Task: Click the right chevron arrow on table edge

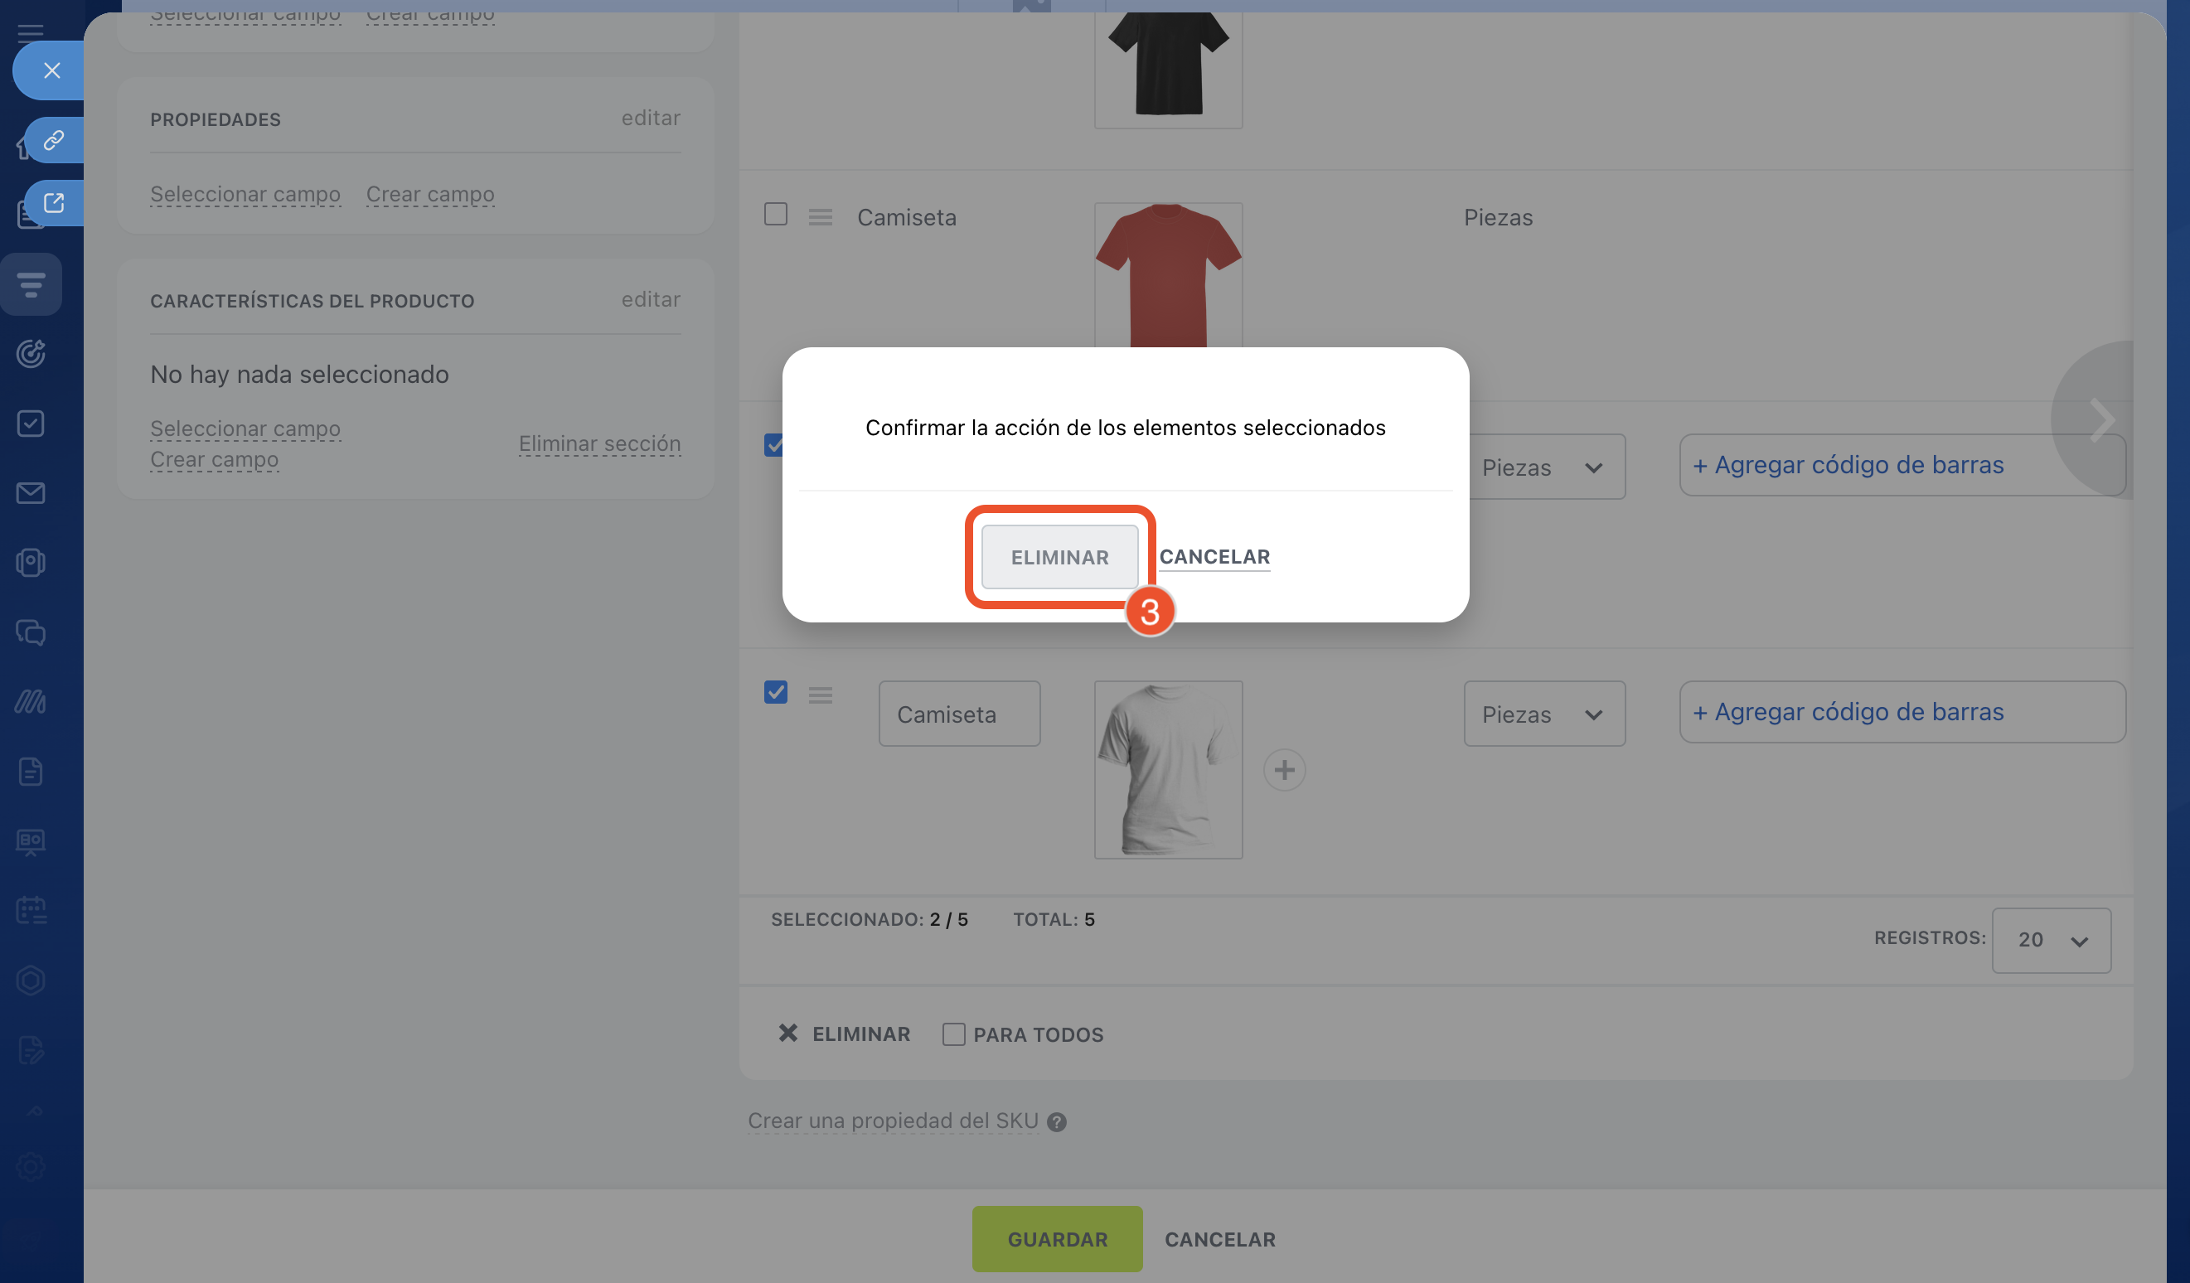Action: (x=2101, y=420)
